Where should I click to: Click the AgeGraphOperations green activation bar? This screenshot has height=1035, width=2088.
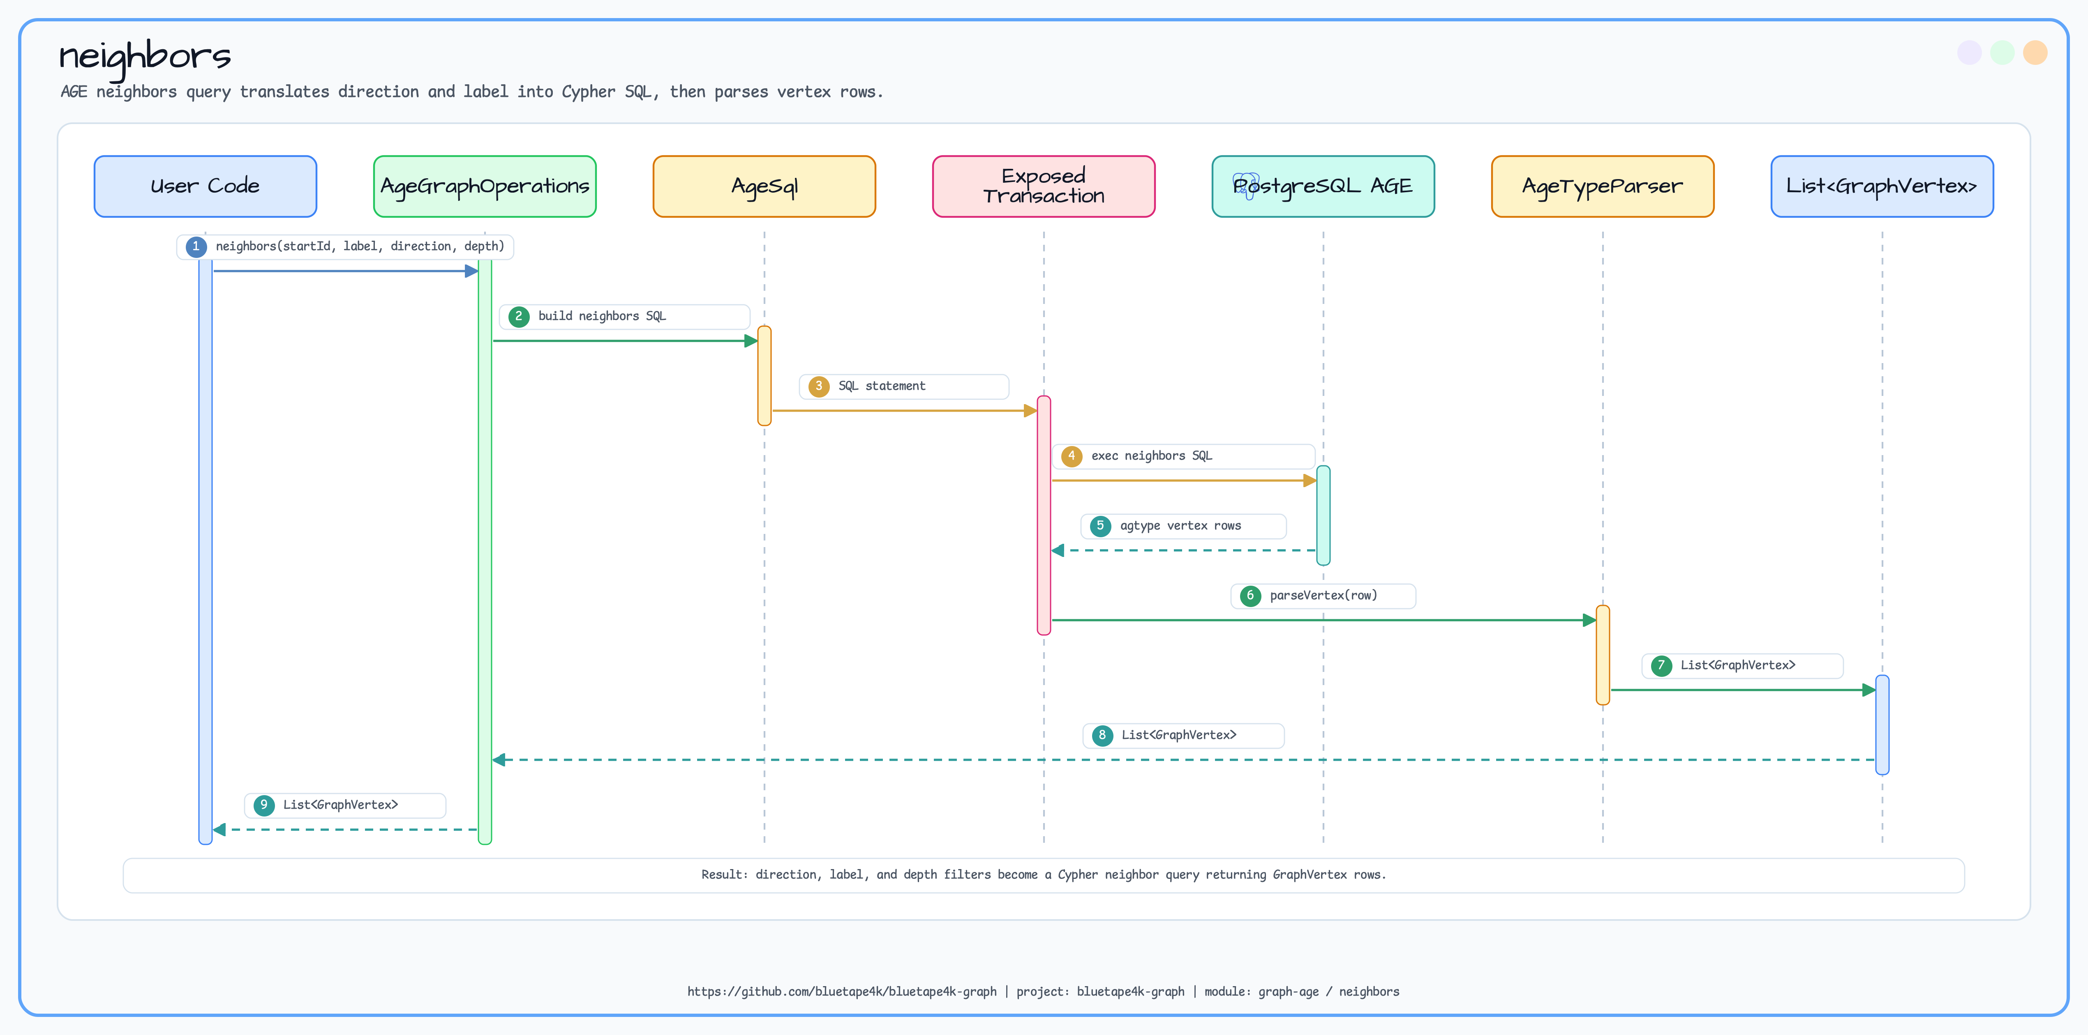pyautogui.click(x=485, y=551)
